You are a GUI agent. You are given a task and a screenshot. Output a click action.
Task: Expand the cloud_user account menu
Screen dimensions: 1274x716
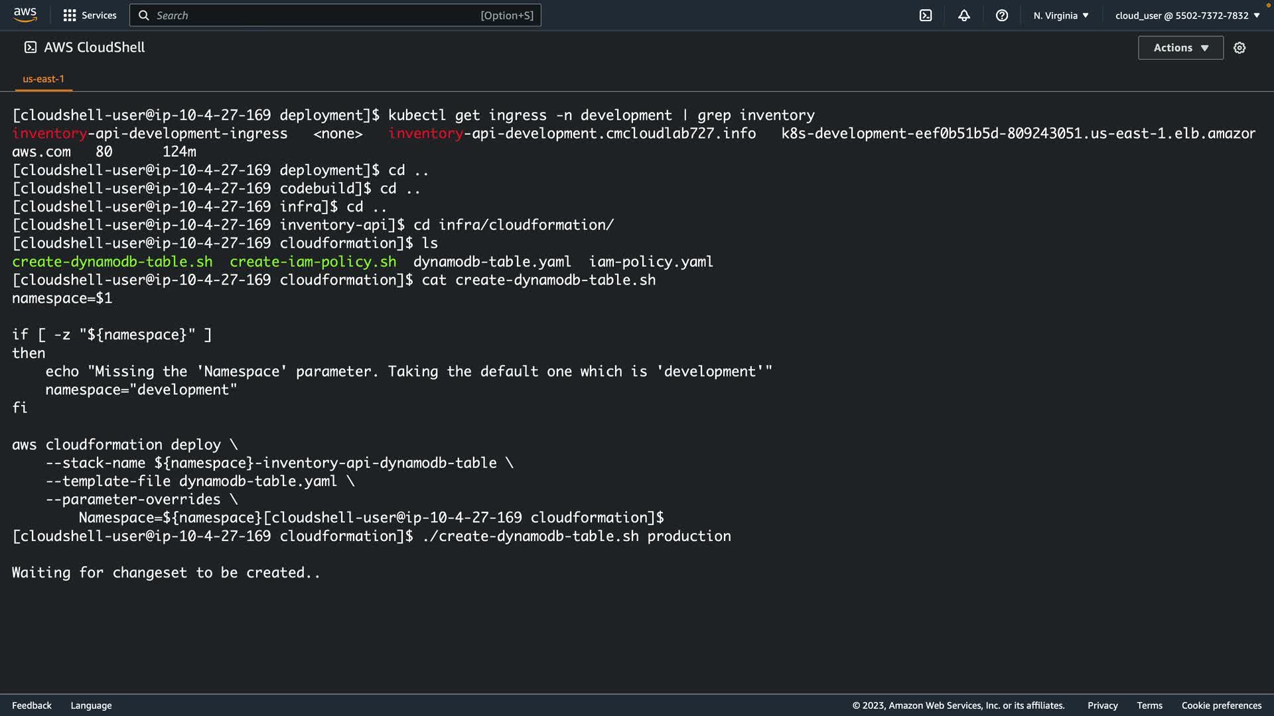[1187, 15]
